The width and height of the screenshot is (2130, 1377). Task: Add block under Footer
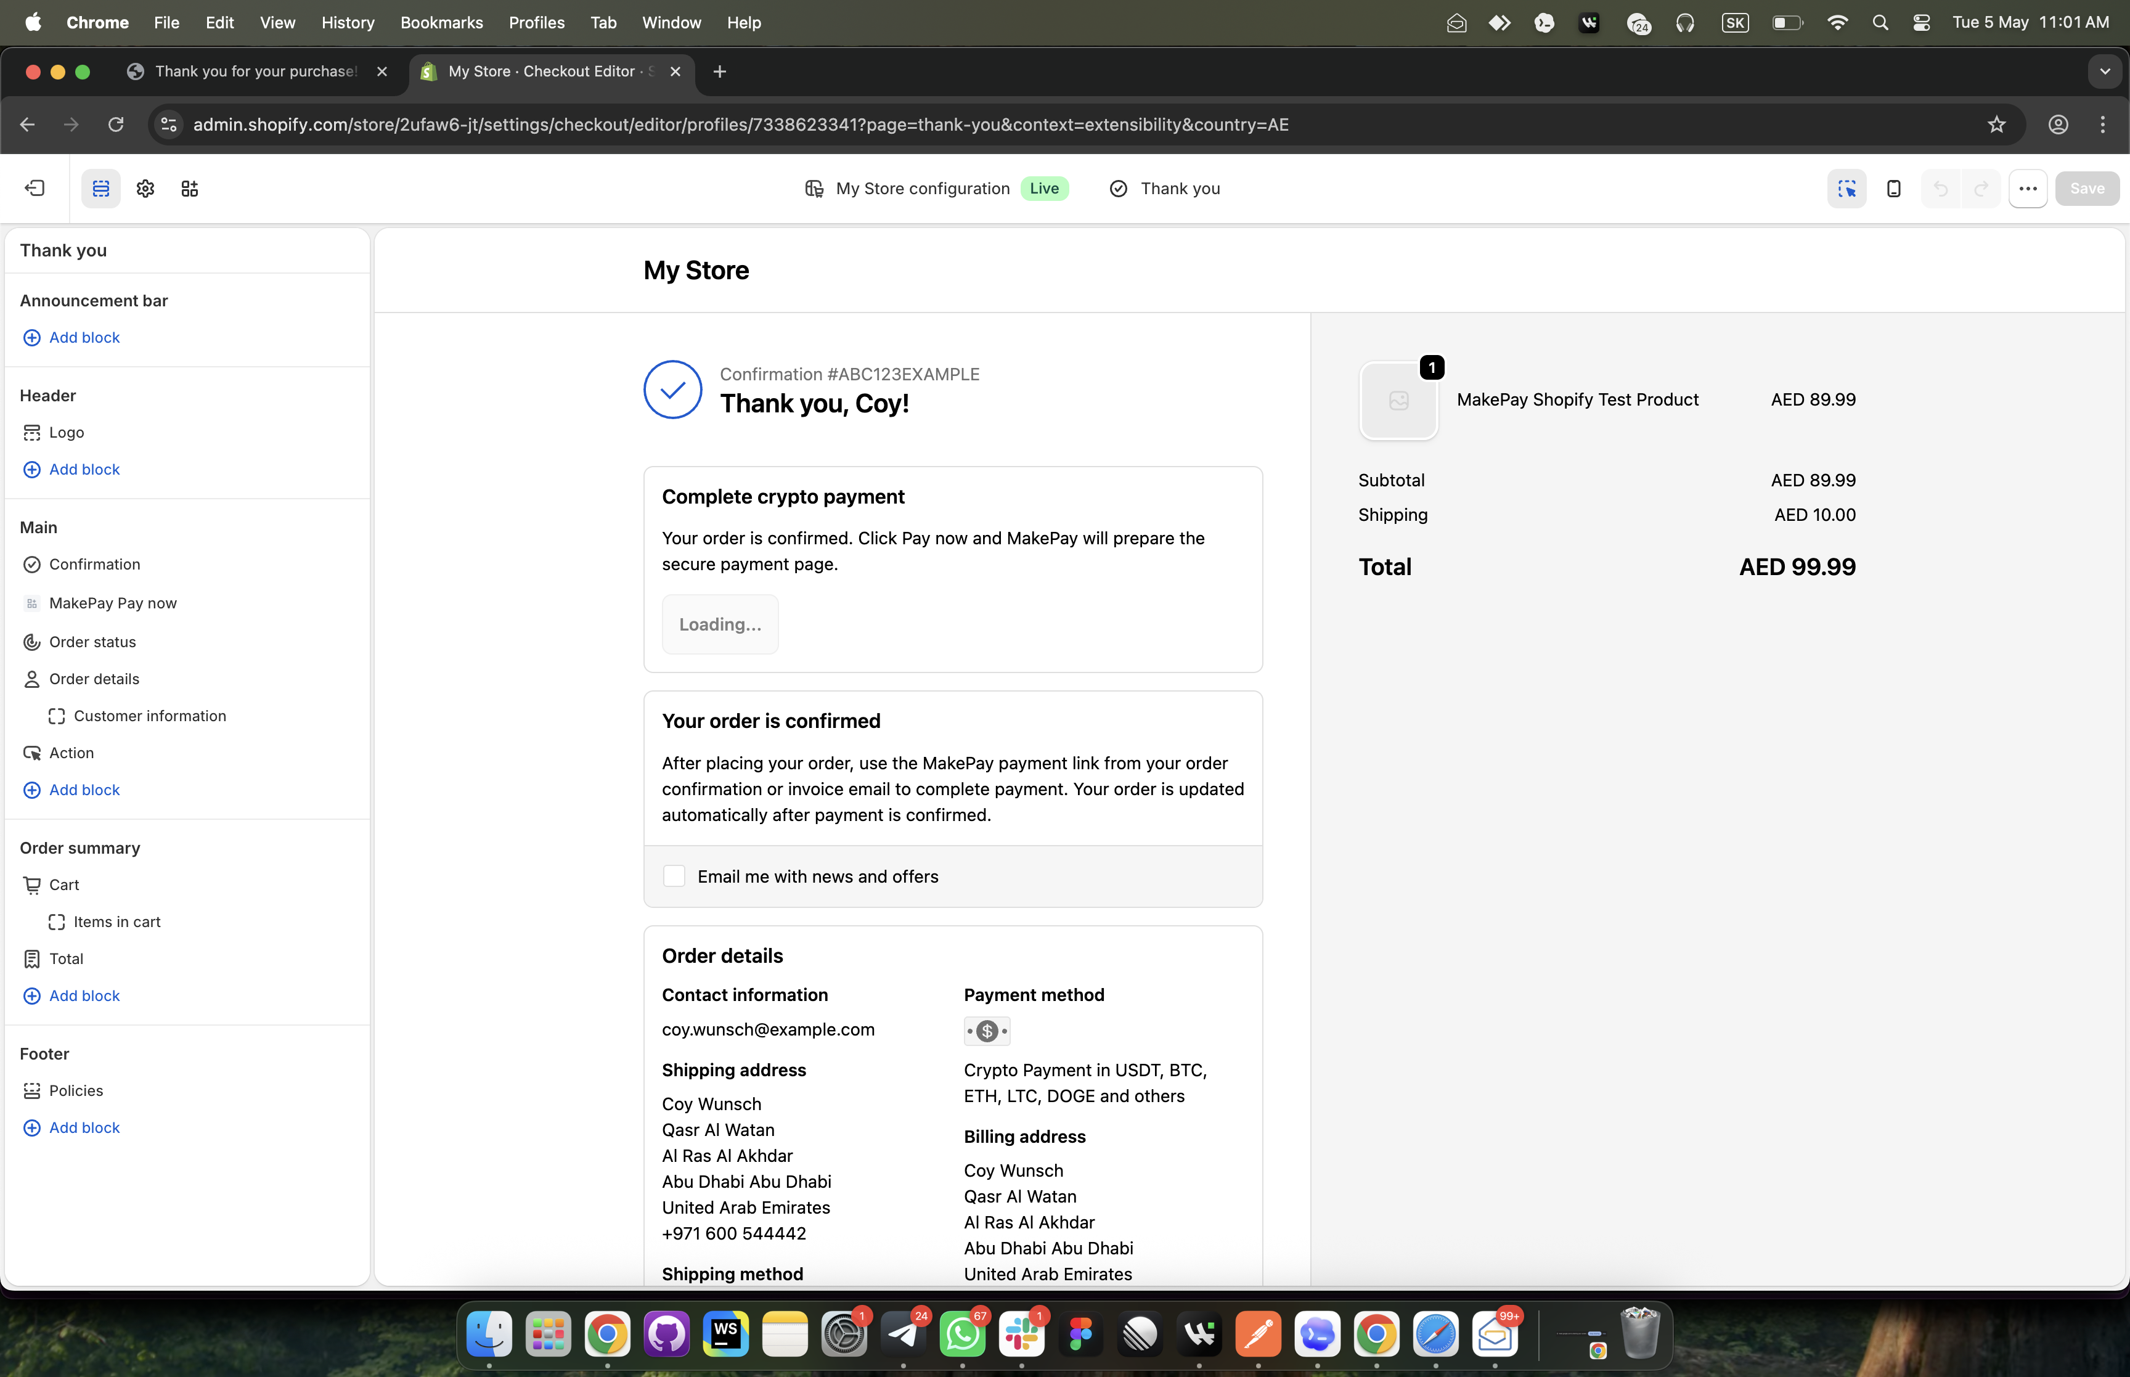click(x=71, y=1127)
